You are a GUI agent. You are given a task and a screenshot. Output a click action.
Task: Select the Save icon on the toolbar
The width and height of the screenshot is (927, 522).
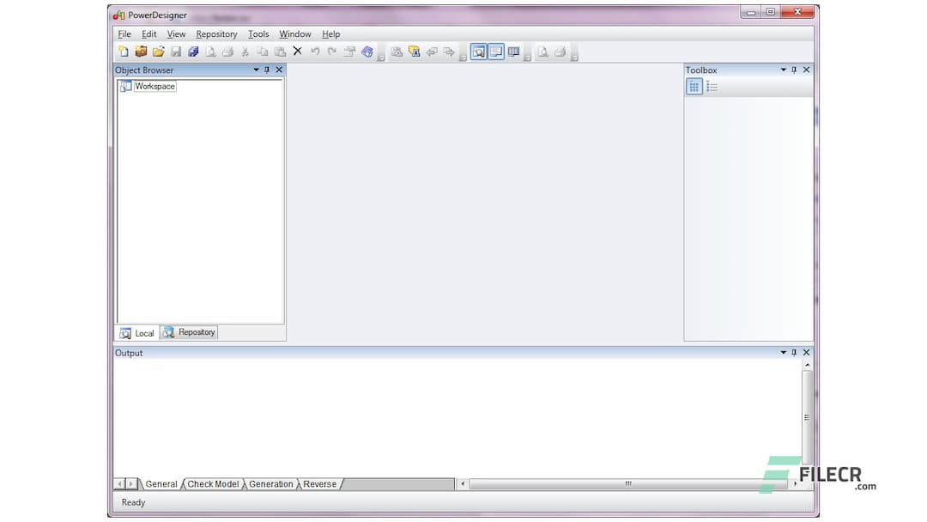pos(176,52)
